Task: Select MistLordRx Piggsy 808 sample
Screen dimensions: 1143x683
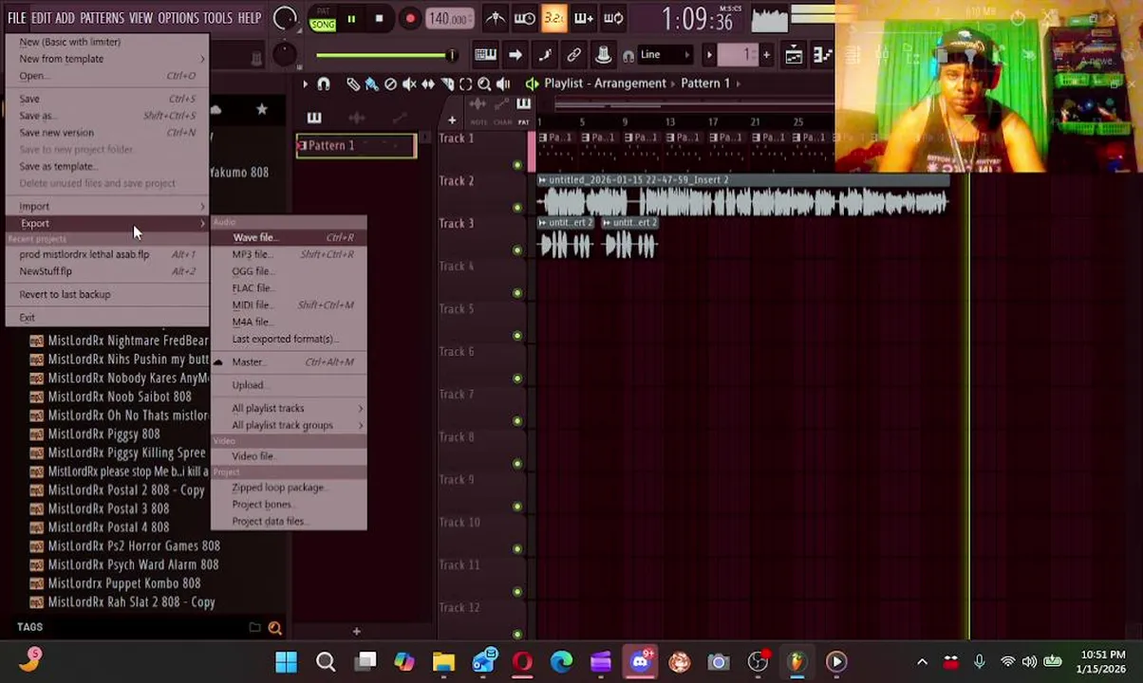Action: click(103, 434)
